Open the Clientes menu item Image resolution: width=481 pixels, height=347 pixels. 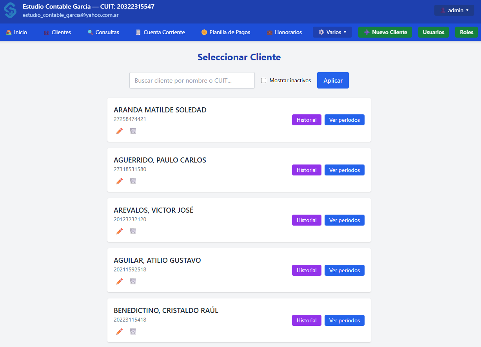[x=57, y=32]
